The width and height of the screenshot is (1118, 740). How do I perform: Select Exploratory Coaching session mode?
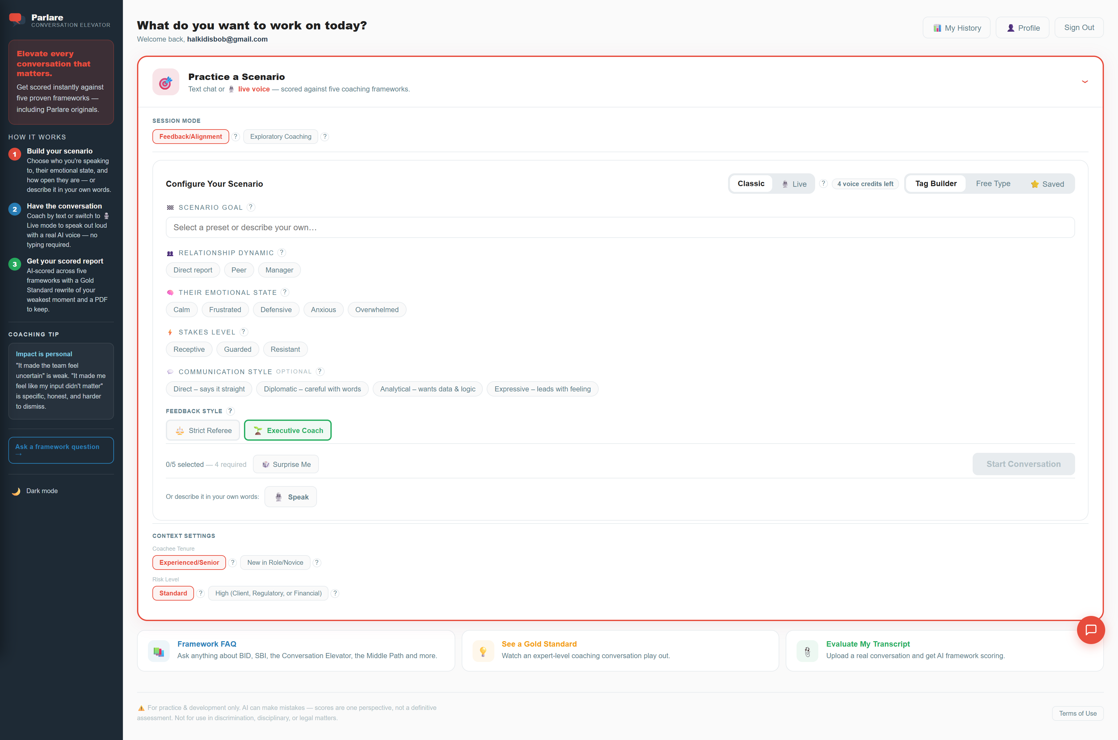click(x=281, y=136)
